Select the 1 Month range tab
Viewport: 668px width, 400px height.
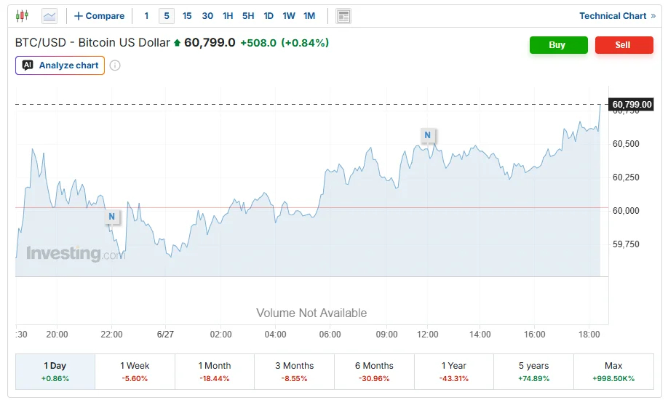tap(214, 372)
